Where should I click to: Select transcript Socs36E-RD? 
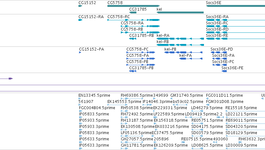[217, 29]
